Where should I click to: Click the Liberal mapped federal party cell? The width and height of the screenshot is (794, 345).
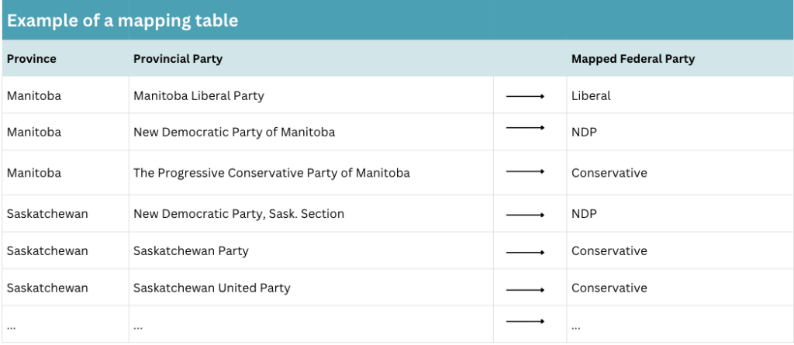tap(591, 96)
